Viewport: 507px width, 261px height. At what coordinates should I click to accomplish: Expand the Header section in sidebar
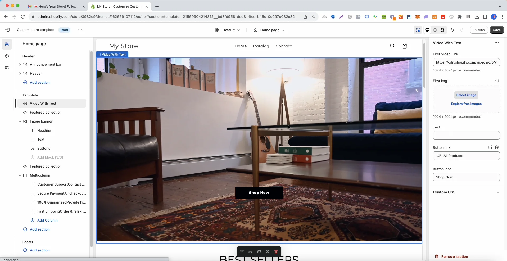(x=20, y=73)
